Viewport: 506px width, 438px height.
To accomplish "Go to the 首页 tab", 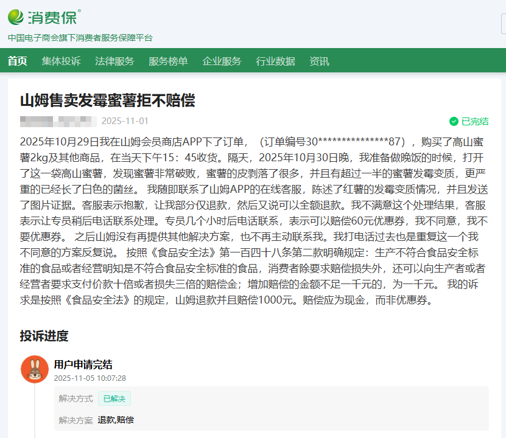I will coord(18,61).
